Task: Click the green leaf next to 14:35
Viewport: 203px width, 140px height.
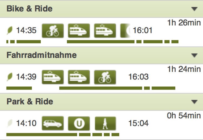Action: pyautogui.click(x=10, y=30)
